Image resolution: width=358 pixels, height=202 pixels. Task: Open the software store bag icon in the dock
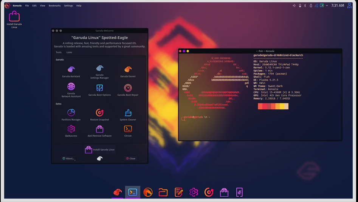point(224,192)
